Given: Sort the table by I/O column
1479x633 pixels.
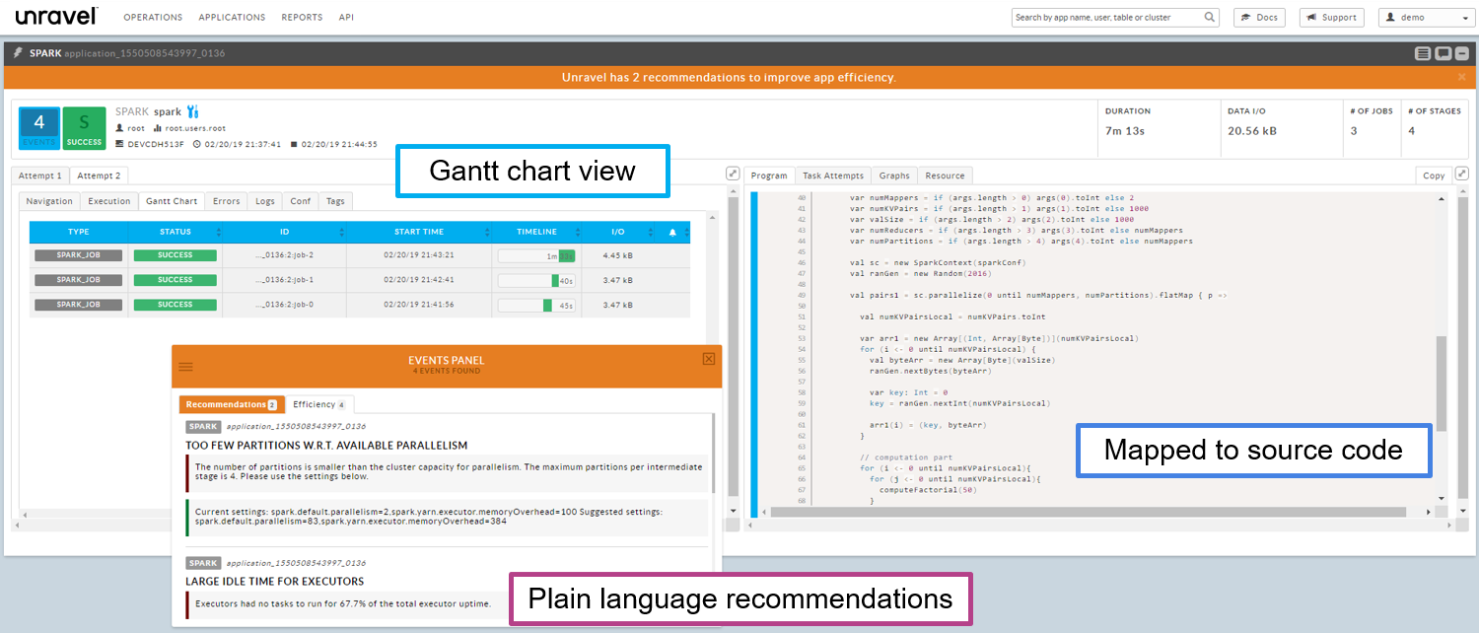Looking at the screenshot, I should (618, 232).
